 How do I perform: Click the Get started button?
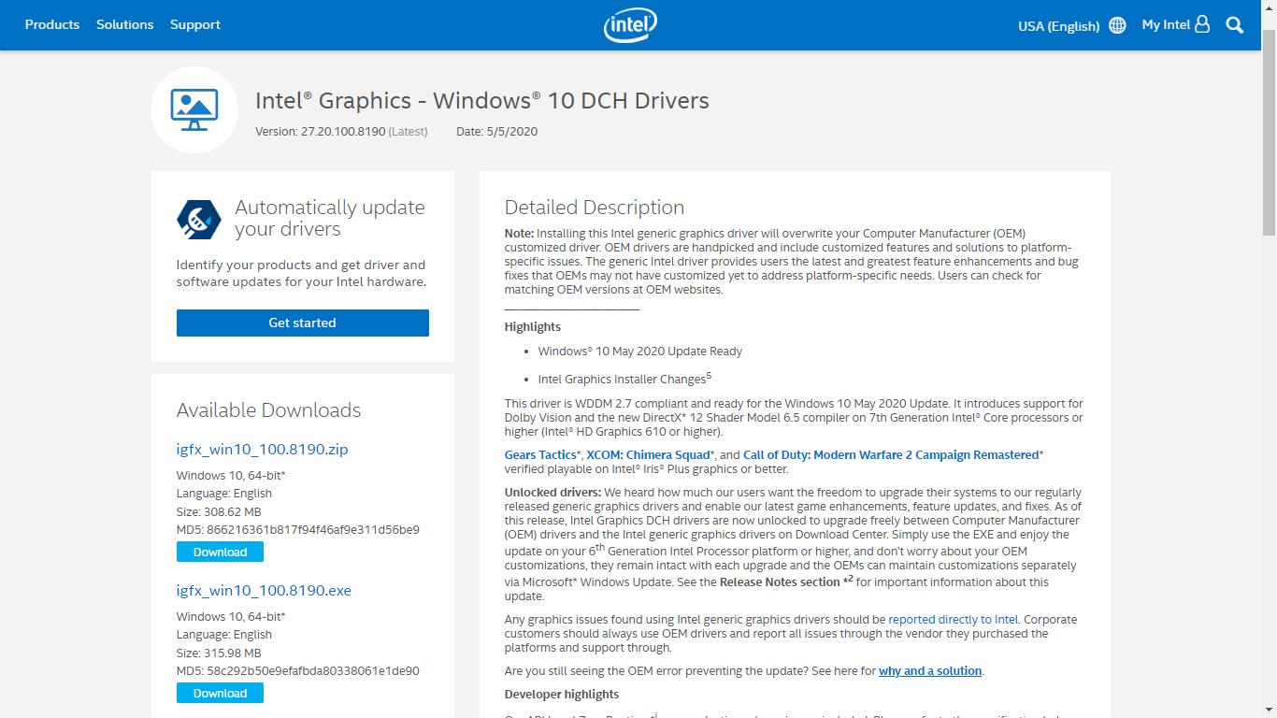point(302,323)
